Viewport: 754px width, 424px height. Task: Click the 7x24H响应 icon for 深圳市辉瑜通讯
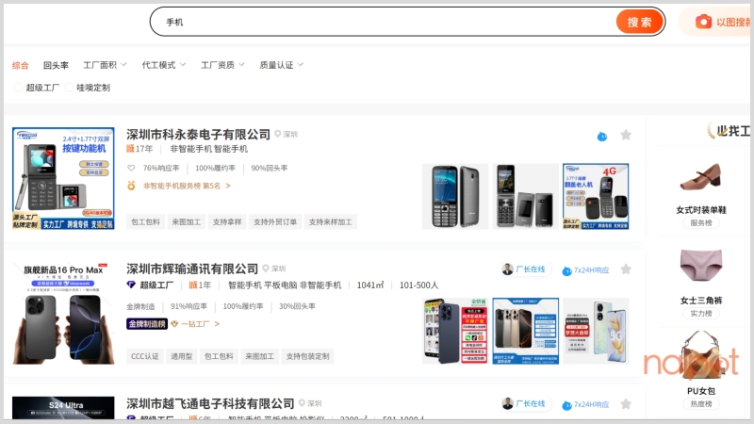pos(567,271)
